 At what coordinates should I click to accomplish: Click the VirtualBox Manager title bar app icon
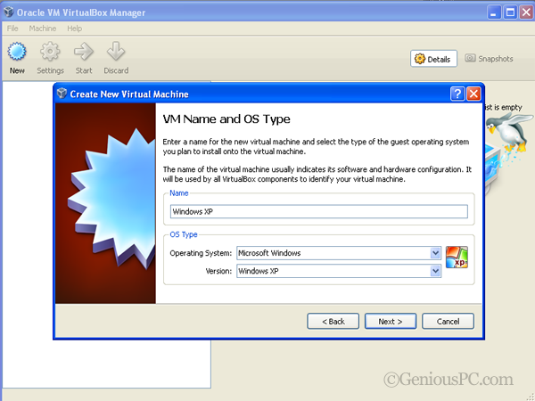point(9,12)
